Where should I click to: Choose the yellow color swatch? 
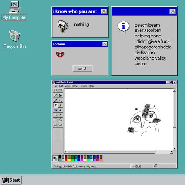69,160
